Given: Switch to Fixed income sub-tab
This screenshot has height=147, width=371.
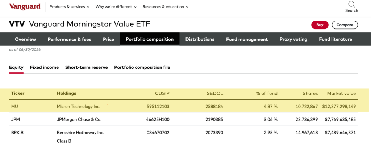Looking at the screenshot, I should 44,67.
